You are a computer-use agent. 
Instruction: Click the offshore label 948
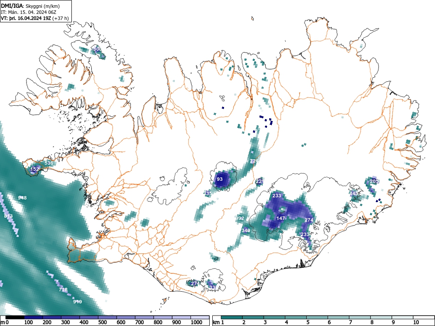(22, 198)
